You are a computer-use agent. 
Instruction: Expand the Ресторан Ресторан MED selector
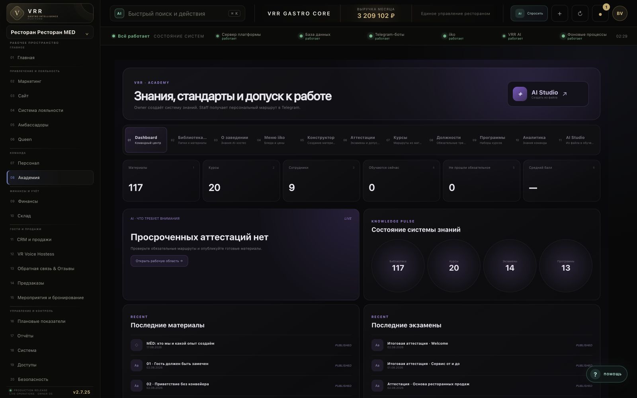click(50, 32)
